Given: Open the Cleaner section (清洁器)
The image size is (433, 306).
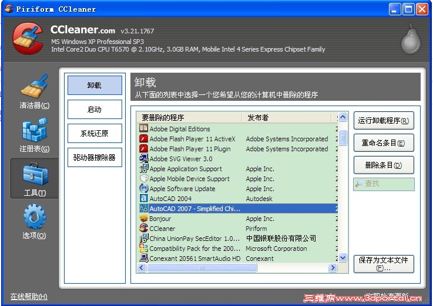Looking at the screenshot, I should (x=35, y=91).
